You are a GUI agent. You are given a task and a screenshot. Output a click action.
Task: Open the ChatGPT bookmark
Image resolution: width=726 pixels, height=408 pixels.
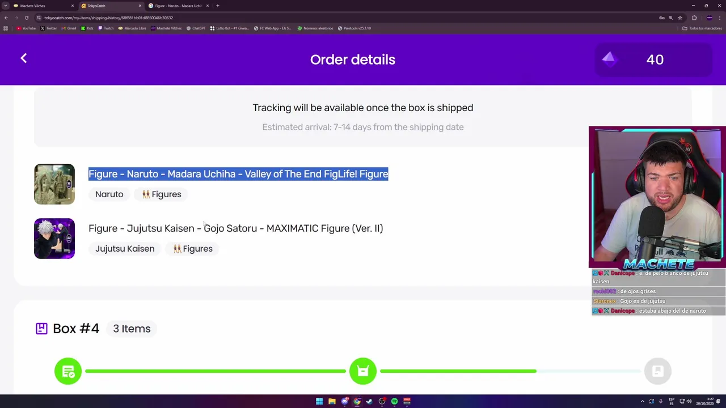click(196, 28)
